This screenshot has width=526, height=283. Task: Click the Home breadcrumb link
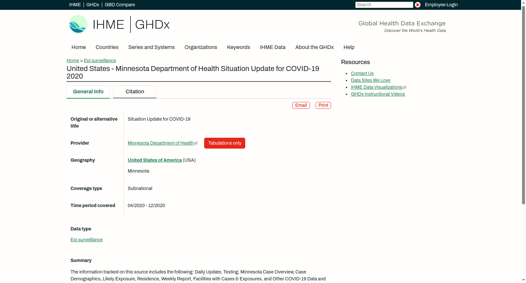73,60
